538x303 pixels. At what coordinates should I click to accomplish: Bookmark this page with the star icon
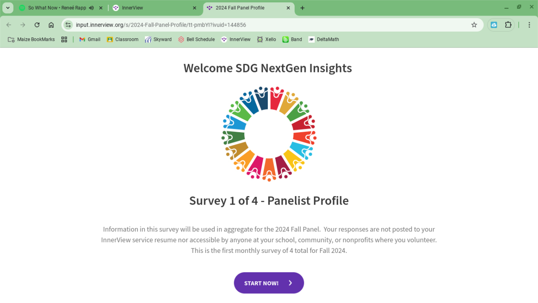(x=474, y=25)
